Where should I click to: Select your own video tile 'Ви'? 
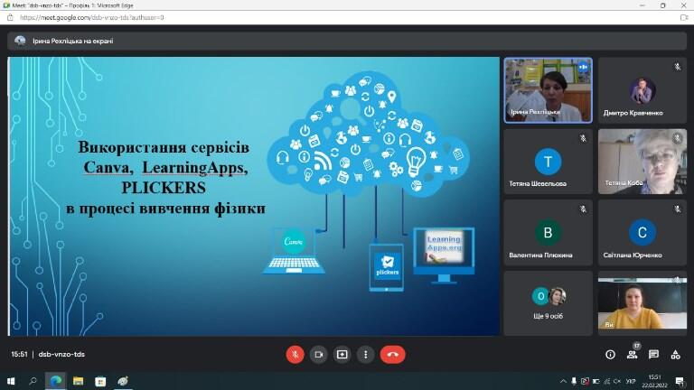pos(642,303)
